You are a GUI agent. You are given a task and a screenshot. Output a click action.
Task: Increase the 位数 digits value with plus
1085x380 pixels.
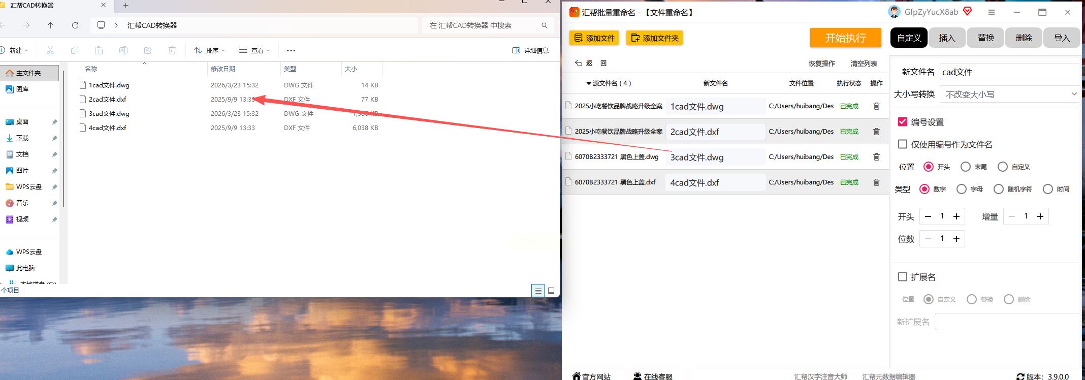click(x=956, y=239)
